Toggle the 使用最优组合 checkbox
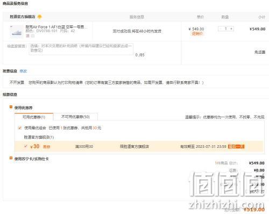Viewport: 269px width, 214px height. 20,128
